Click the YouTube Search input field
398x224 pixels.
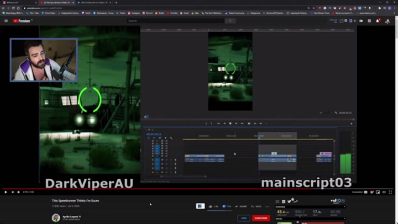[x=176, y=21]
